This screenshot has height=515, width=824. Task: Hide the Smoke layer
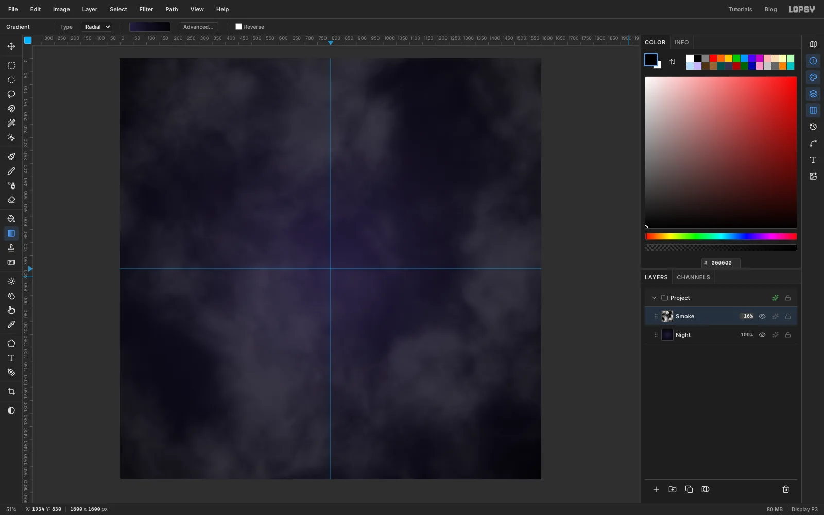762,316
